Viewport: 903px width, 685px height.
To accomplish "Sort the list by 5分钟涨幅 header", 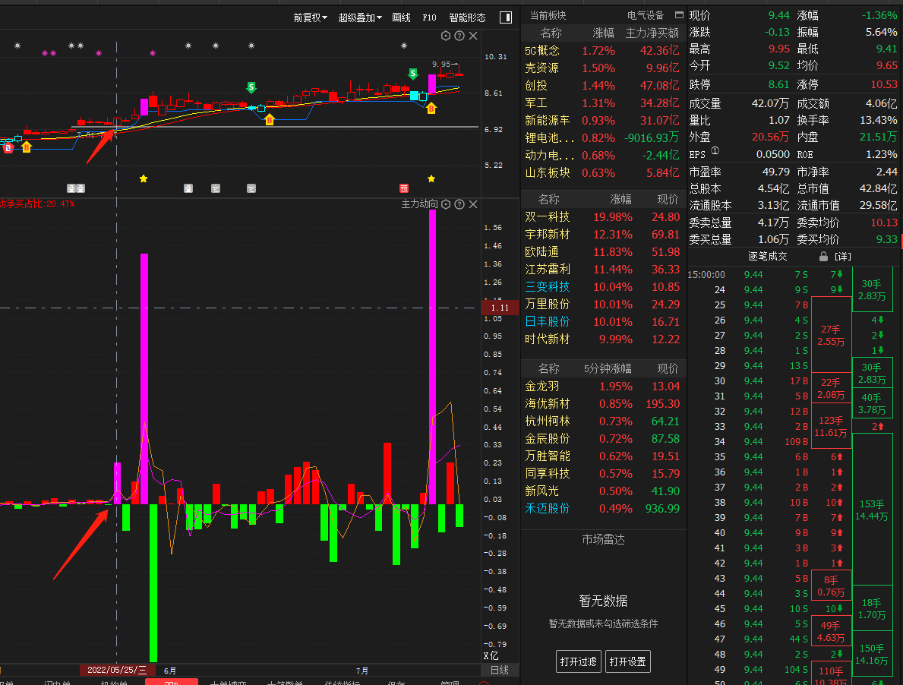I will pos(608,368).
